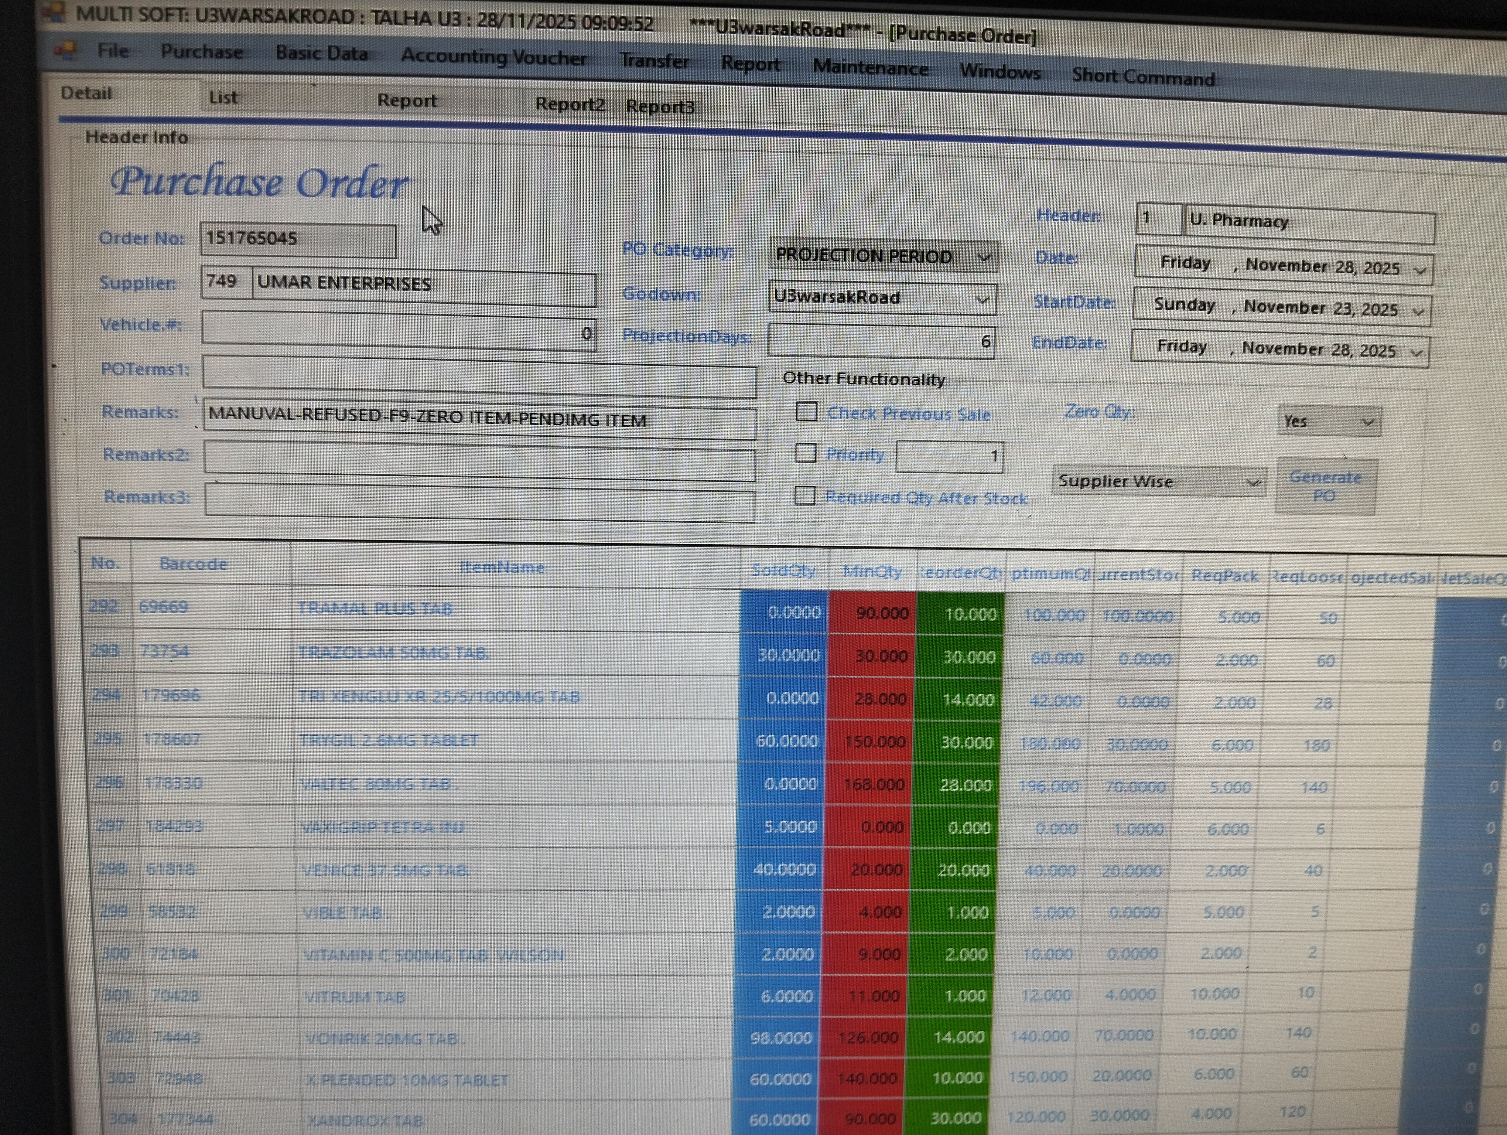Viewport: 1507px width, 1135px height.
Task: Select the TRYGIL 2.6MG TABLET row
Action: pos(388,740)
